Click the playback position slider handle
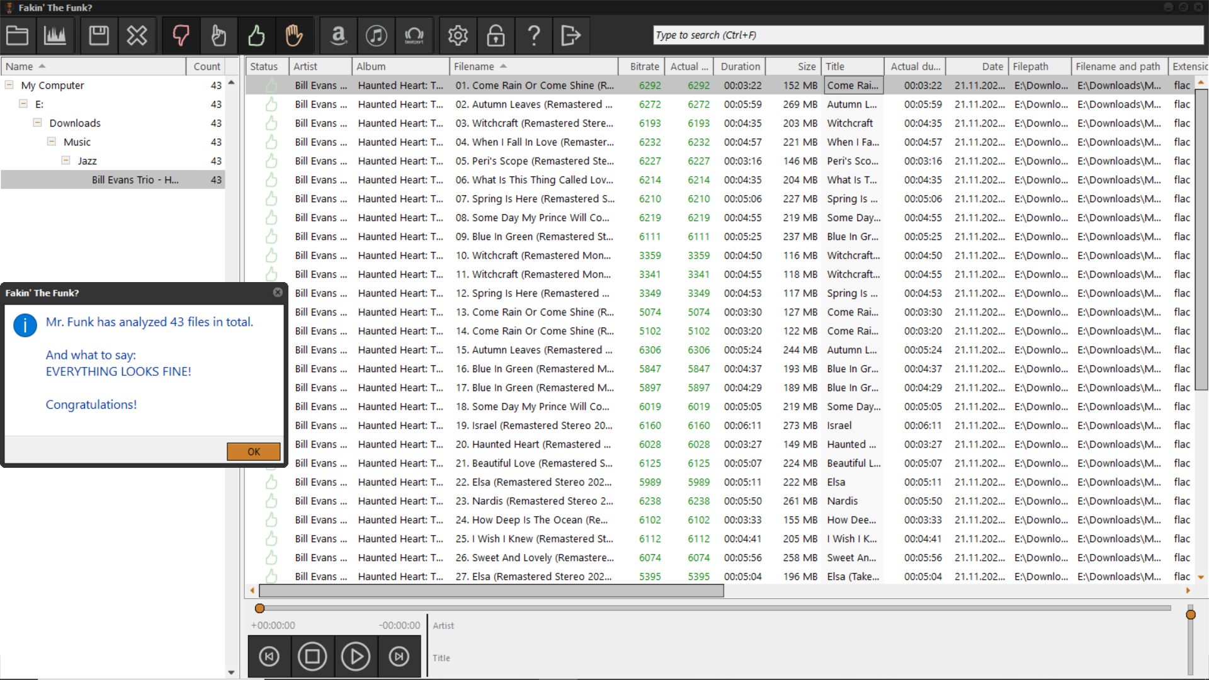 click(x=259, y=608)
